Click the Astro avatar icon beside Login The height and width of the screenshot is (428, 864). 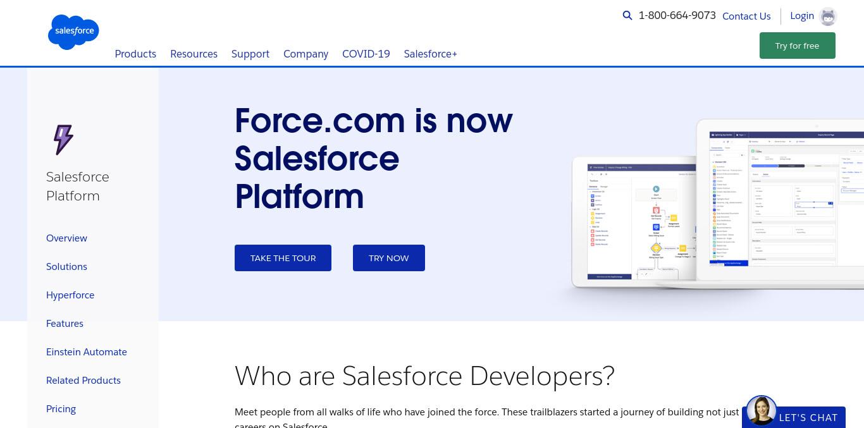pyautogui.click(x=828, y=16)
